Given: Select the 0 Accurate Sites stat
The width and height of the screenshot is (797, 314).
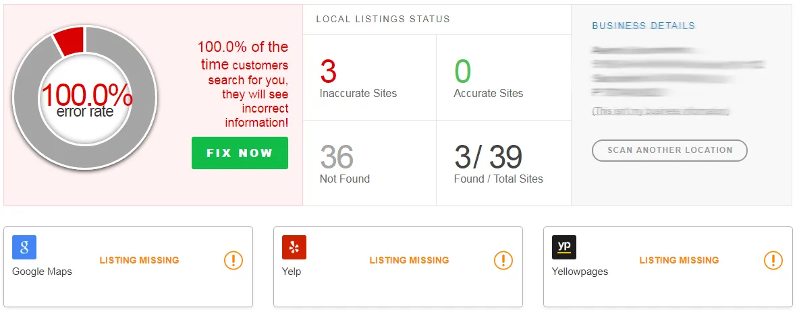Looking at the screenshot, I should [x=488, y=79].
